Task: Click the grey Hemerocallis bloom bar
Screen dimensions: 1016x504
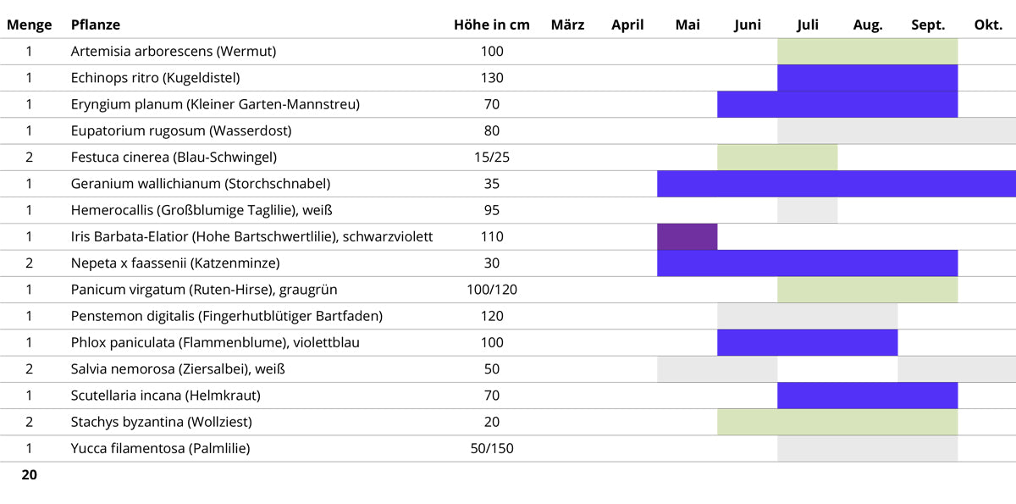Action: (808, 210)
